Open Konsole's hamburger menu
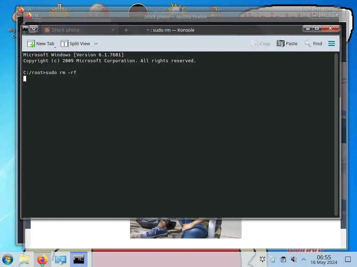Viewport: 357px width, 267px height. click(332, 43)
